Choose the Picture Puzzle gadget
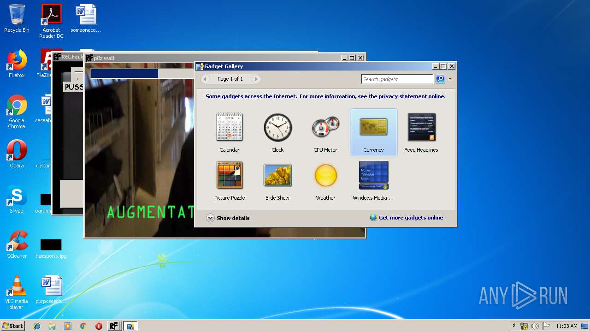This screenshot has width=590, height=332. (230, 180)
